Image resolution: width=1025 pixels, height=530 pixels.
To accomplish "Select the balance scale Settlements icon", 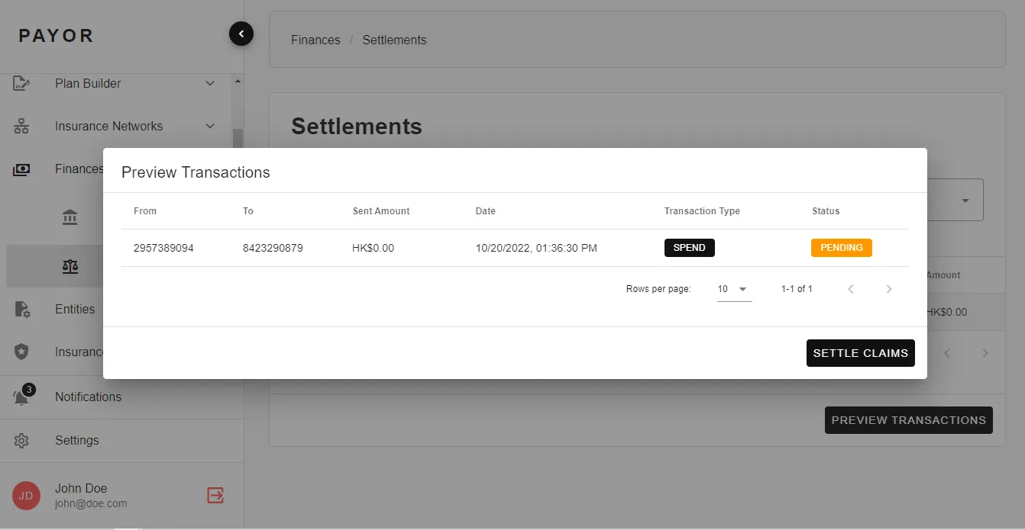I will click(x=70, y=266).
